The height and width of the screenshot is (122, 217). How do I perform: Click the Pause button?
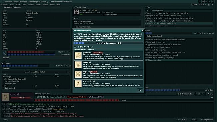click(x=210, y=94)
